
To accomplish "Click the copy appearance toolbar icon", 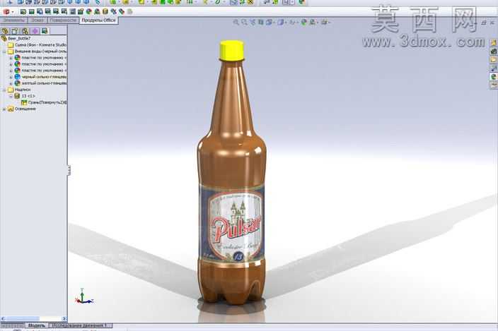I will pyautogui.click(x=114, y=12).
